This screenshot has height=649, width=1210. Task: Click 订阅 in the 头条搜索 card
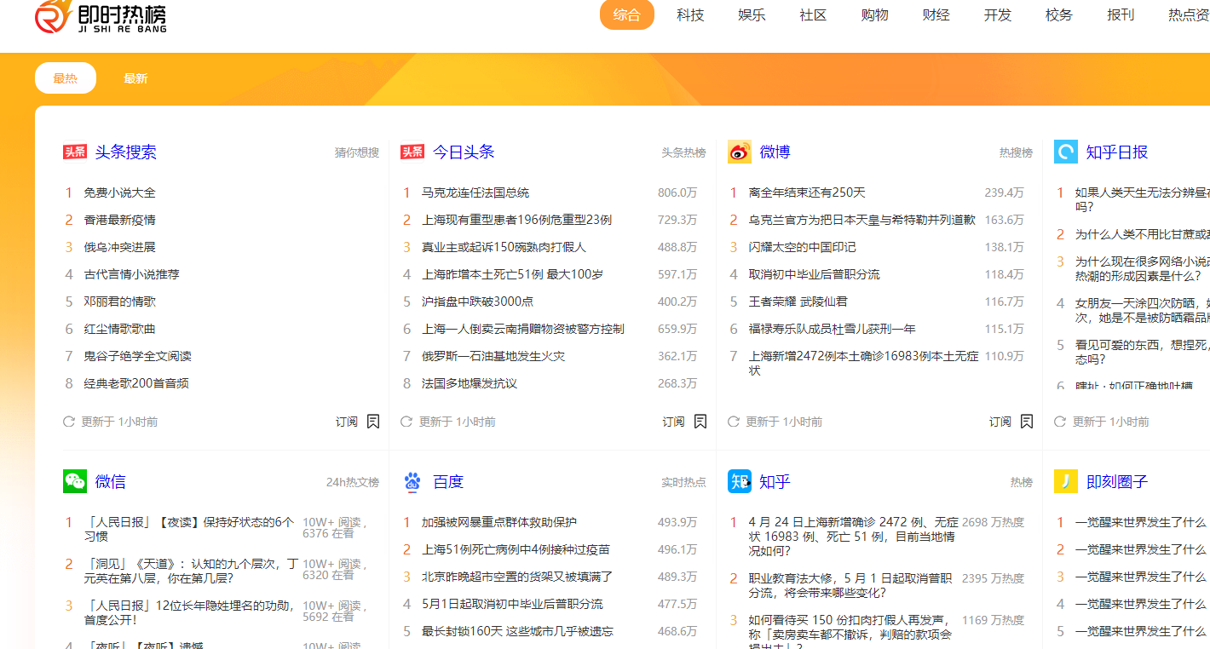click(347, 422)
